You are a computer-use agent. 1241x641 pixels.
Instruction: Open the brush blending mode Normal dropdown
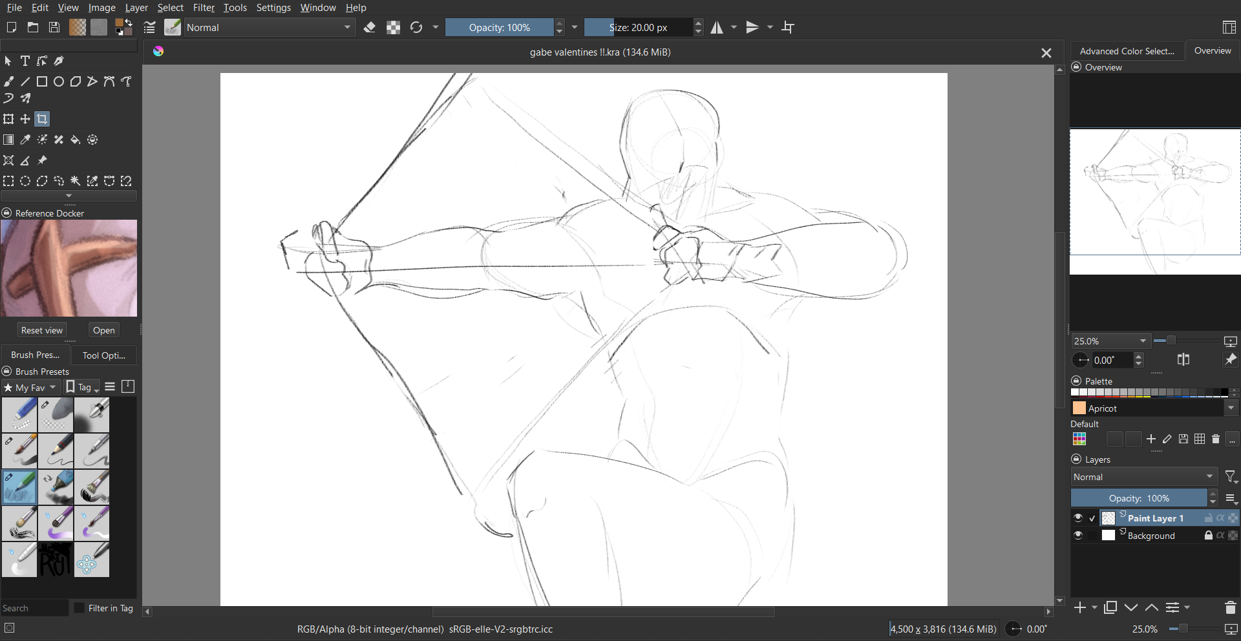tap(269, 27)
